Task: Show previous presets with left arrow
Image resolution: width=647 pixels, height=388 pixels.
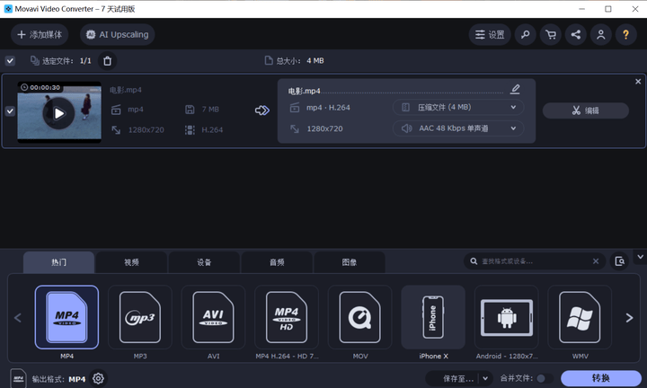Action: pos(18,317)
